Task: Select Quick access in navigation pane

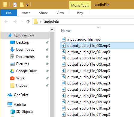Action: 25,35
